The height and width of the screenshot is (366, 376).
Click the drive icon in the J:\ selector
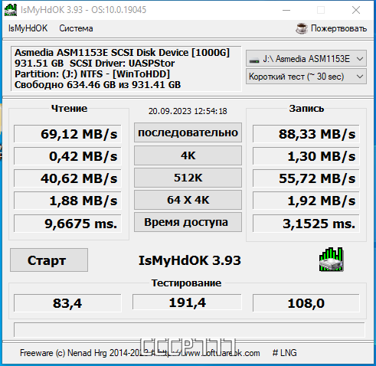254,60
